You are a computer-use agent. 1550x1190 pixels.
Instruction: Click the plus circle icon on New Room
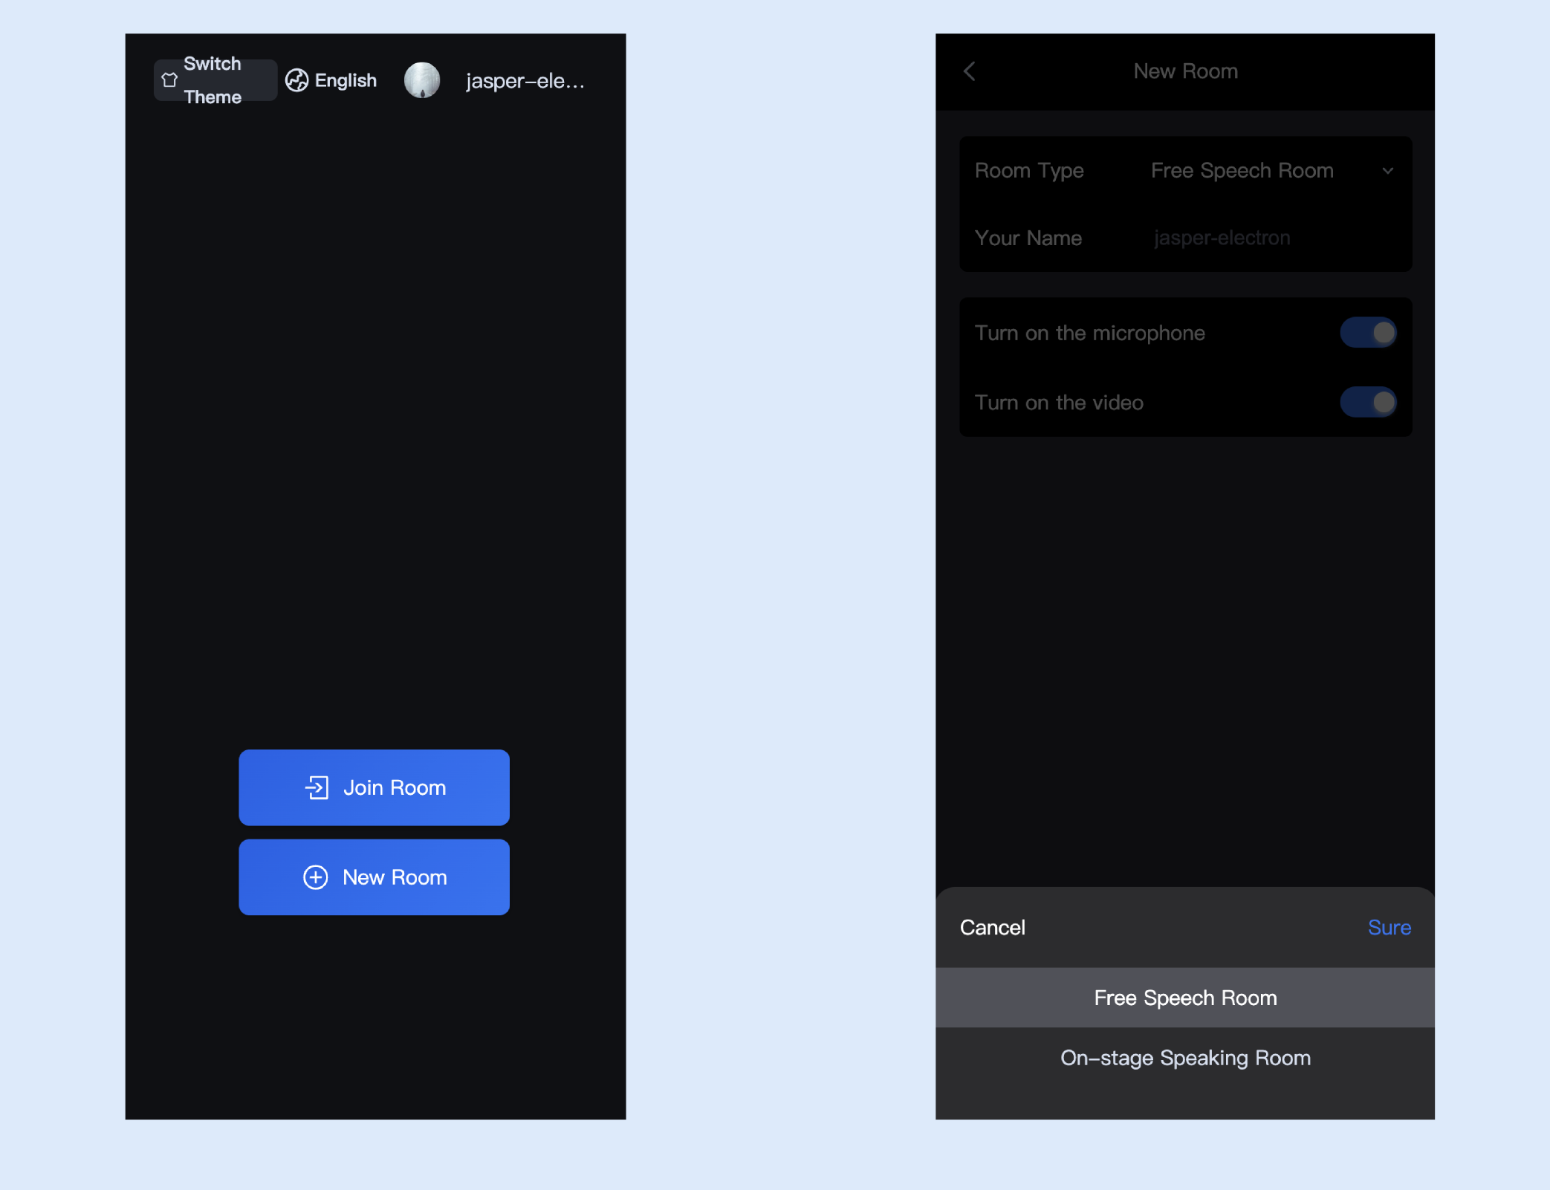click(x=316, y=877)
